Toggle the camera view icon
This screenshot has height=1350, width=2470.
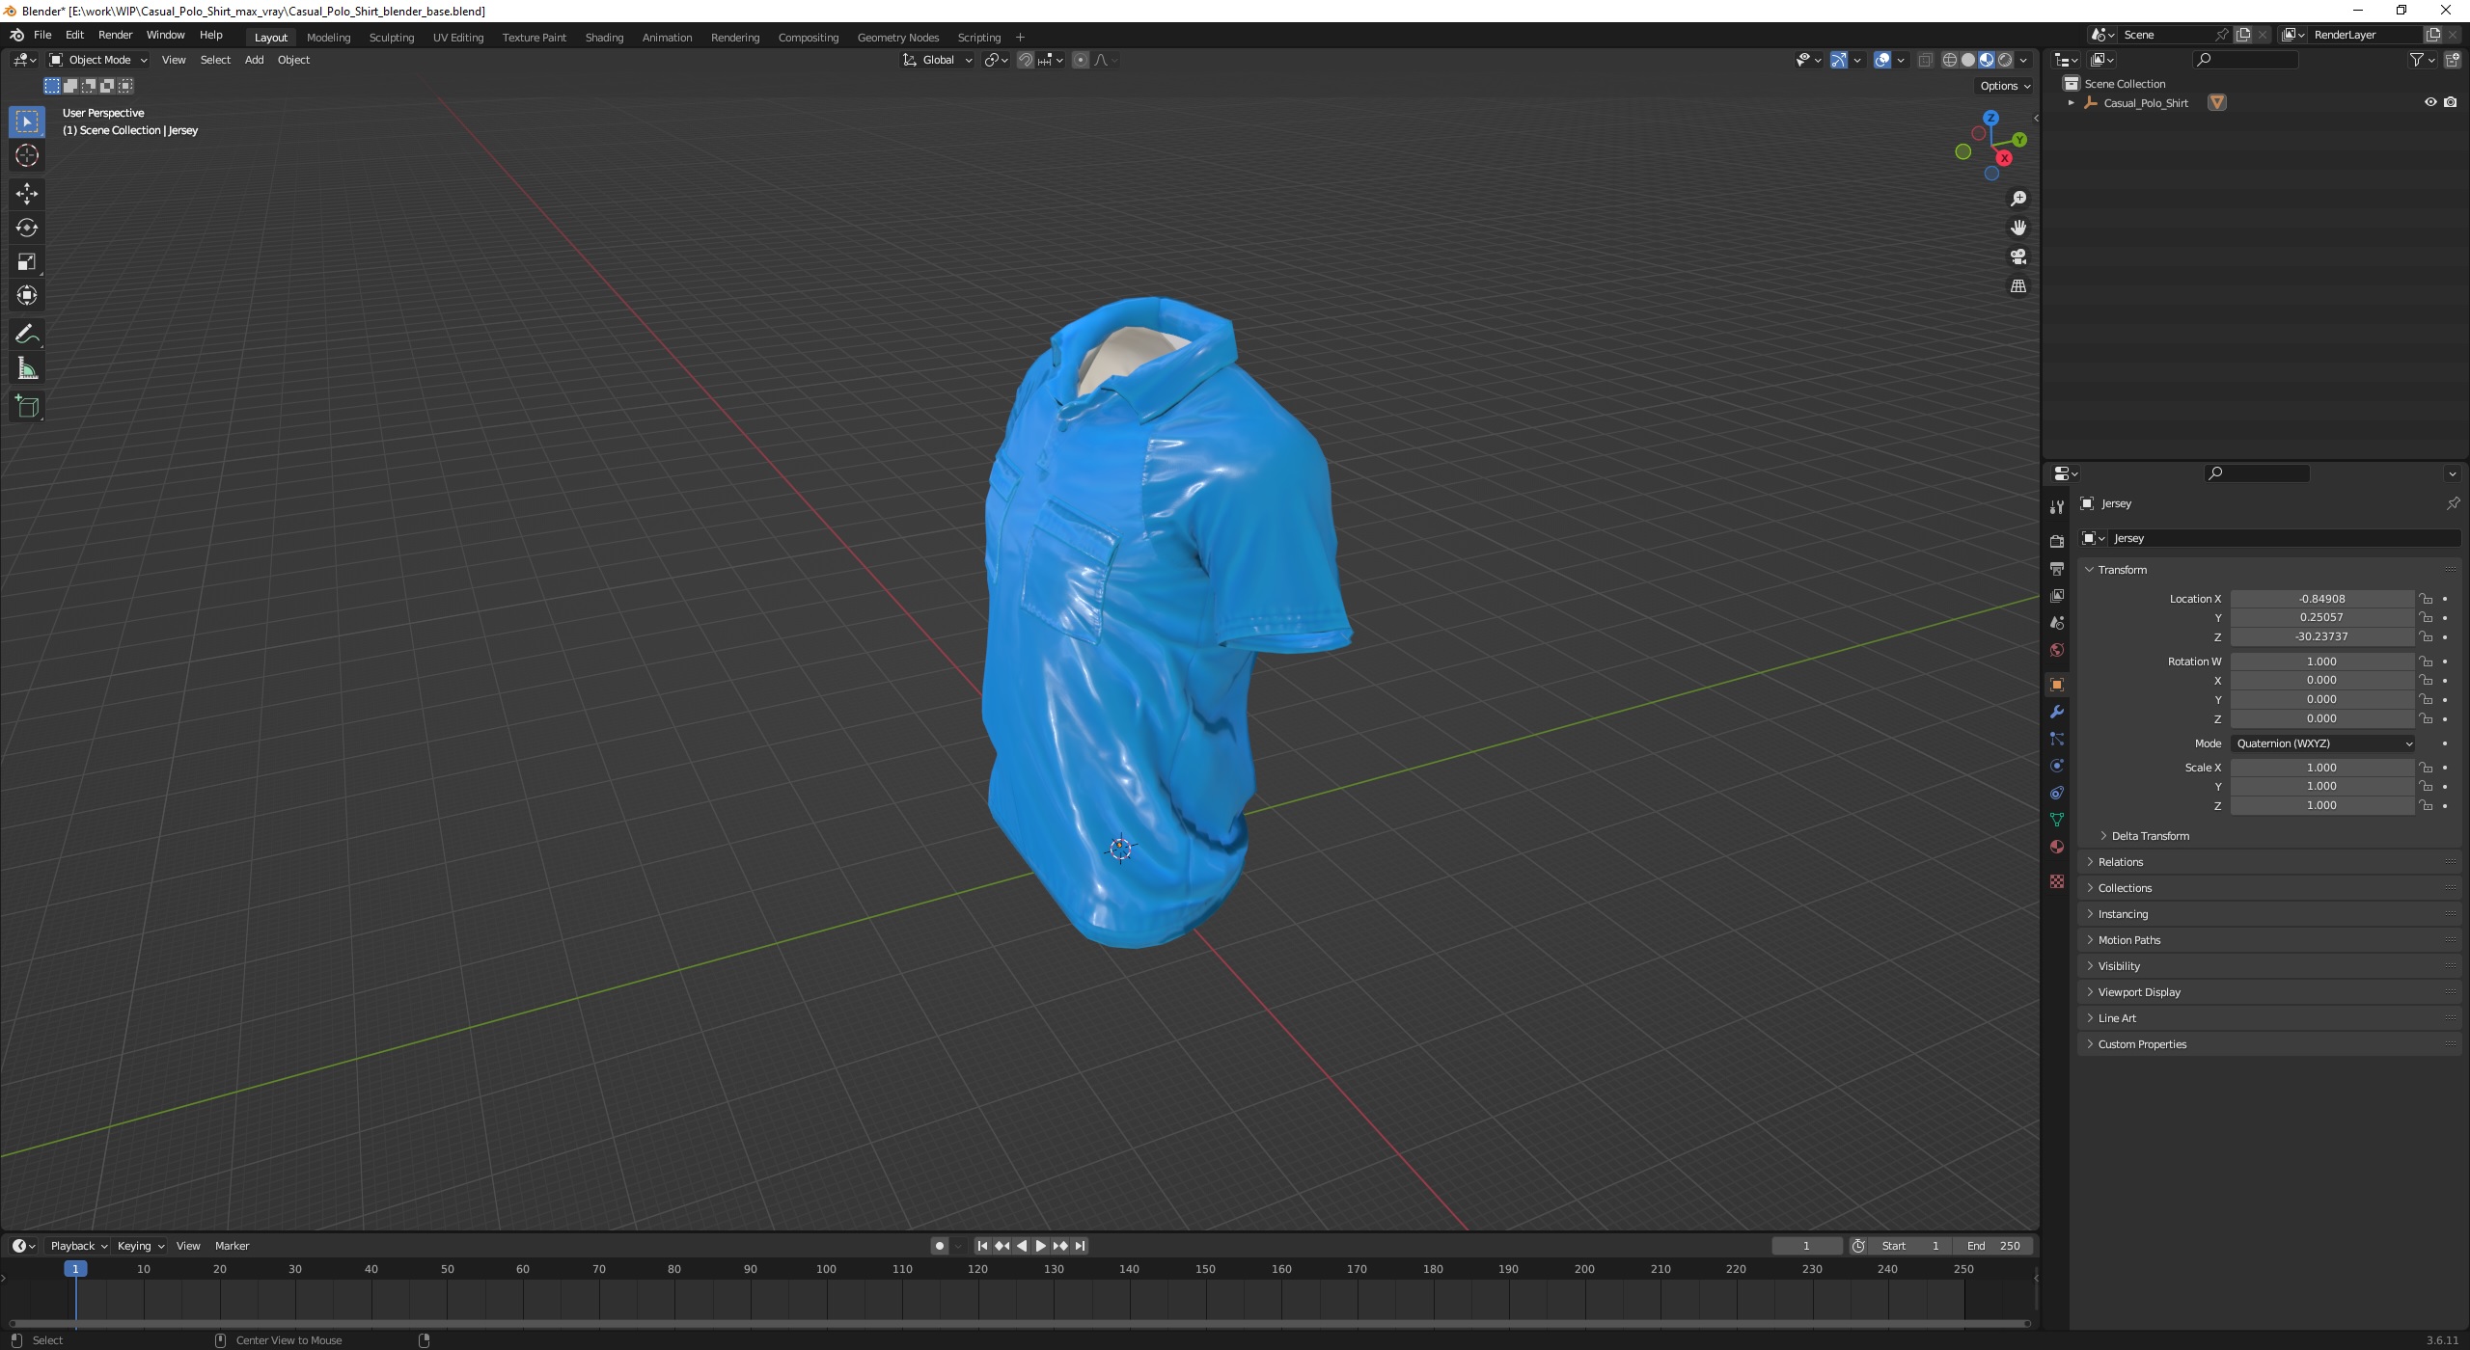tap(2017, 256)
